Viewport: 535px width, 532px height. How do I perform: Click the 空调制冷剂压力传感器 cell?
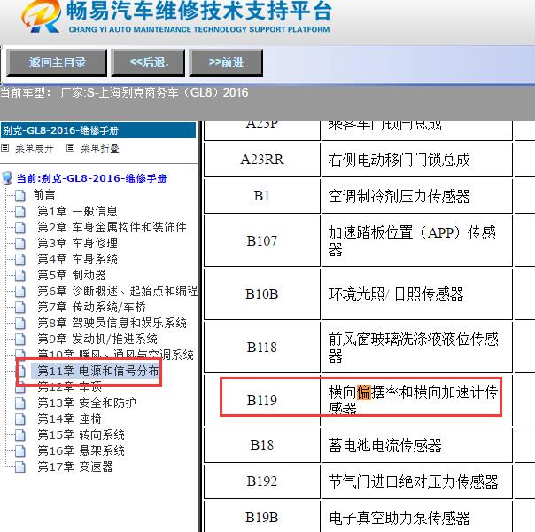417,196
